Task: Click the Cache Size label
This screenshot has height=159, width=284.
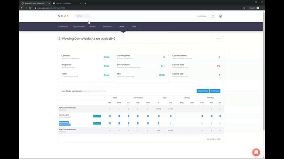Action: coord(177,74)
